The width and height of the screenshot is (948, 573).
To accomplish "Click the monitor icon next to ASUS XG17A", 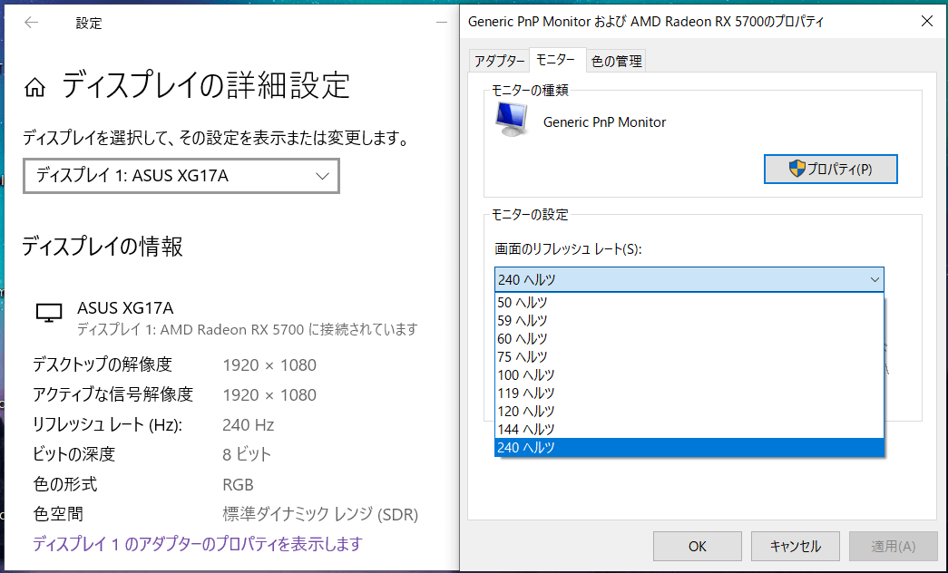I will click(49, 313).
